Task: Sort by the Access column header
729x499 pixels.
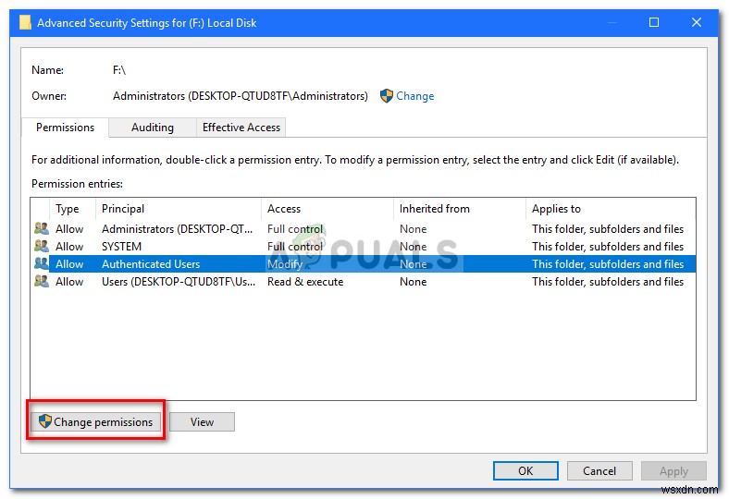Action: [327, 209]
